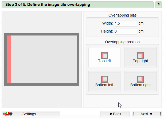The width and height of the screenshot is (164, 119).
Task: Select the Top left overlap icon
Action: click(104, 55)
